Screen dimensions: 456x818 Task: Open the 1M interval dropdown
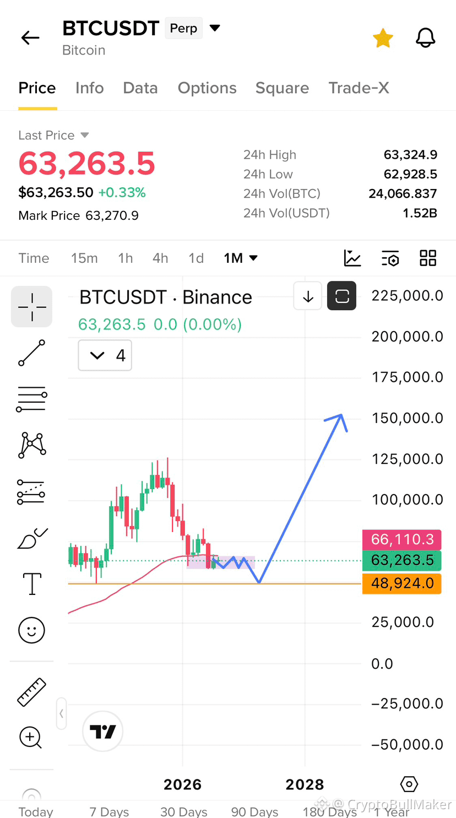(241, 258)
